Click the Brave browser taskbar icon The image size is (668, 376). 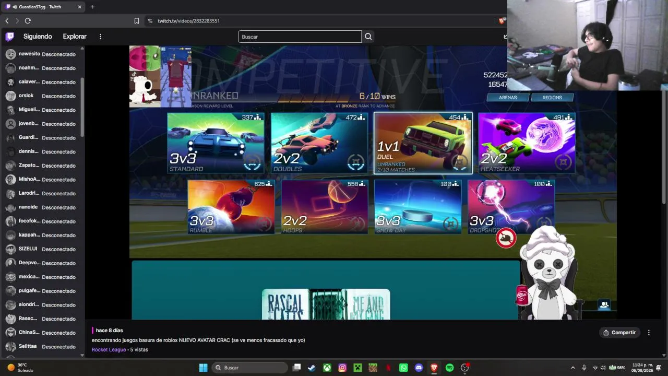click(x=434, y=368)
